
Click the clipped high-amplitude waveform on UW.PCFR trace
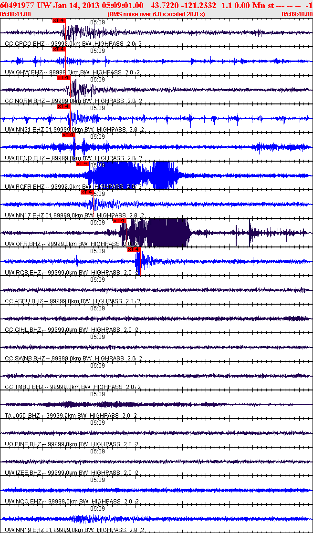coord(135,175)
